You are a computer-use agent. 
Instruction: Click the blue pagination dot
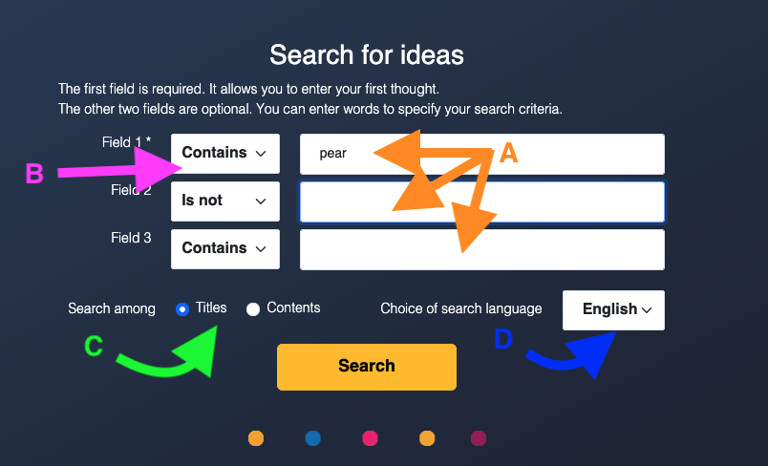(x=313, y=438)
